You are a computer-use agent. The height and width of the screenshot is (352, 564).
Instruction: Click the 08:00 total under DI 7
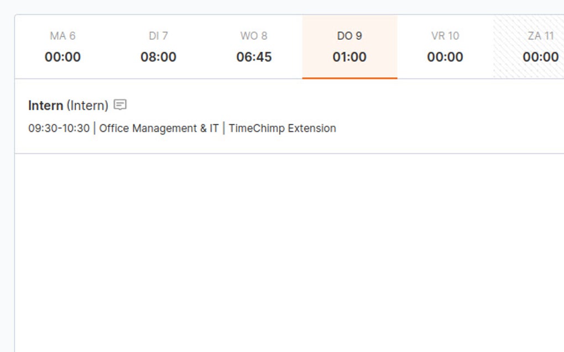[160, 57]
